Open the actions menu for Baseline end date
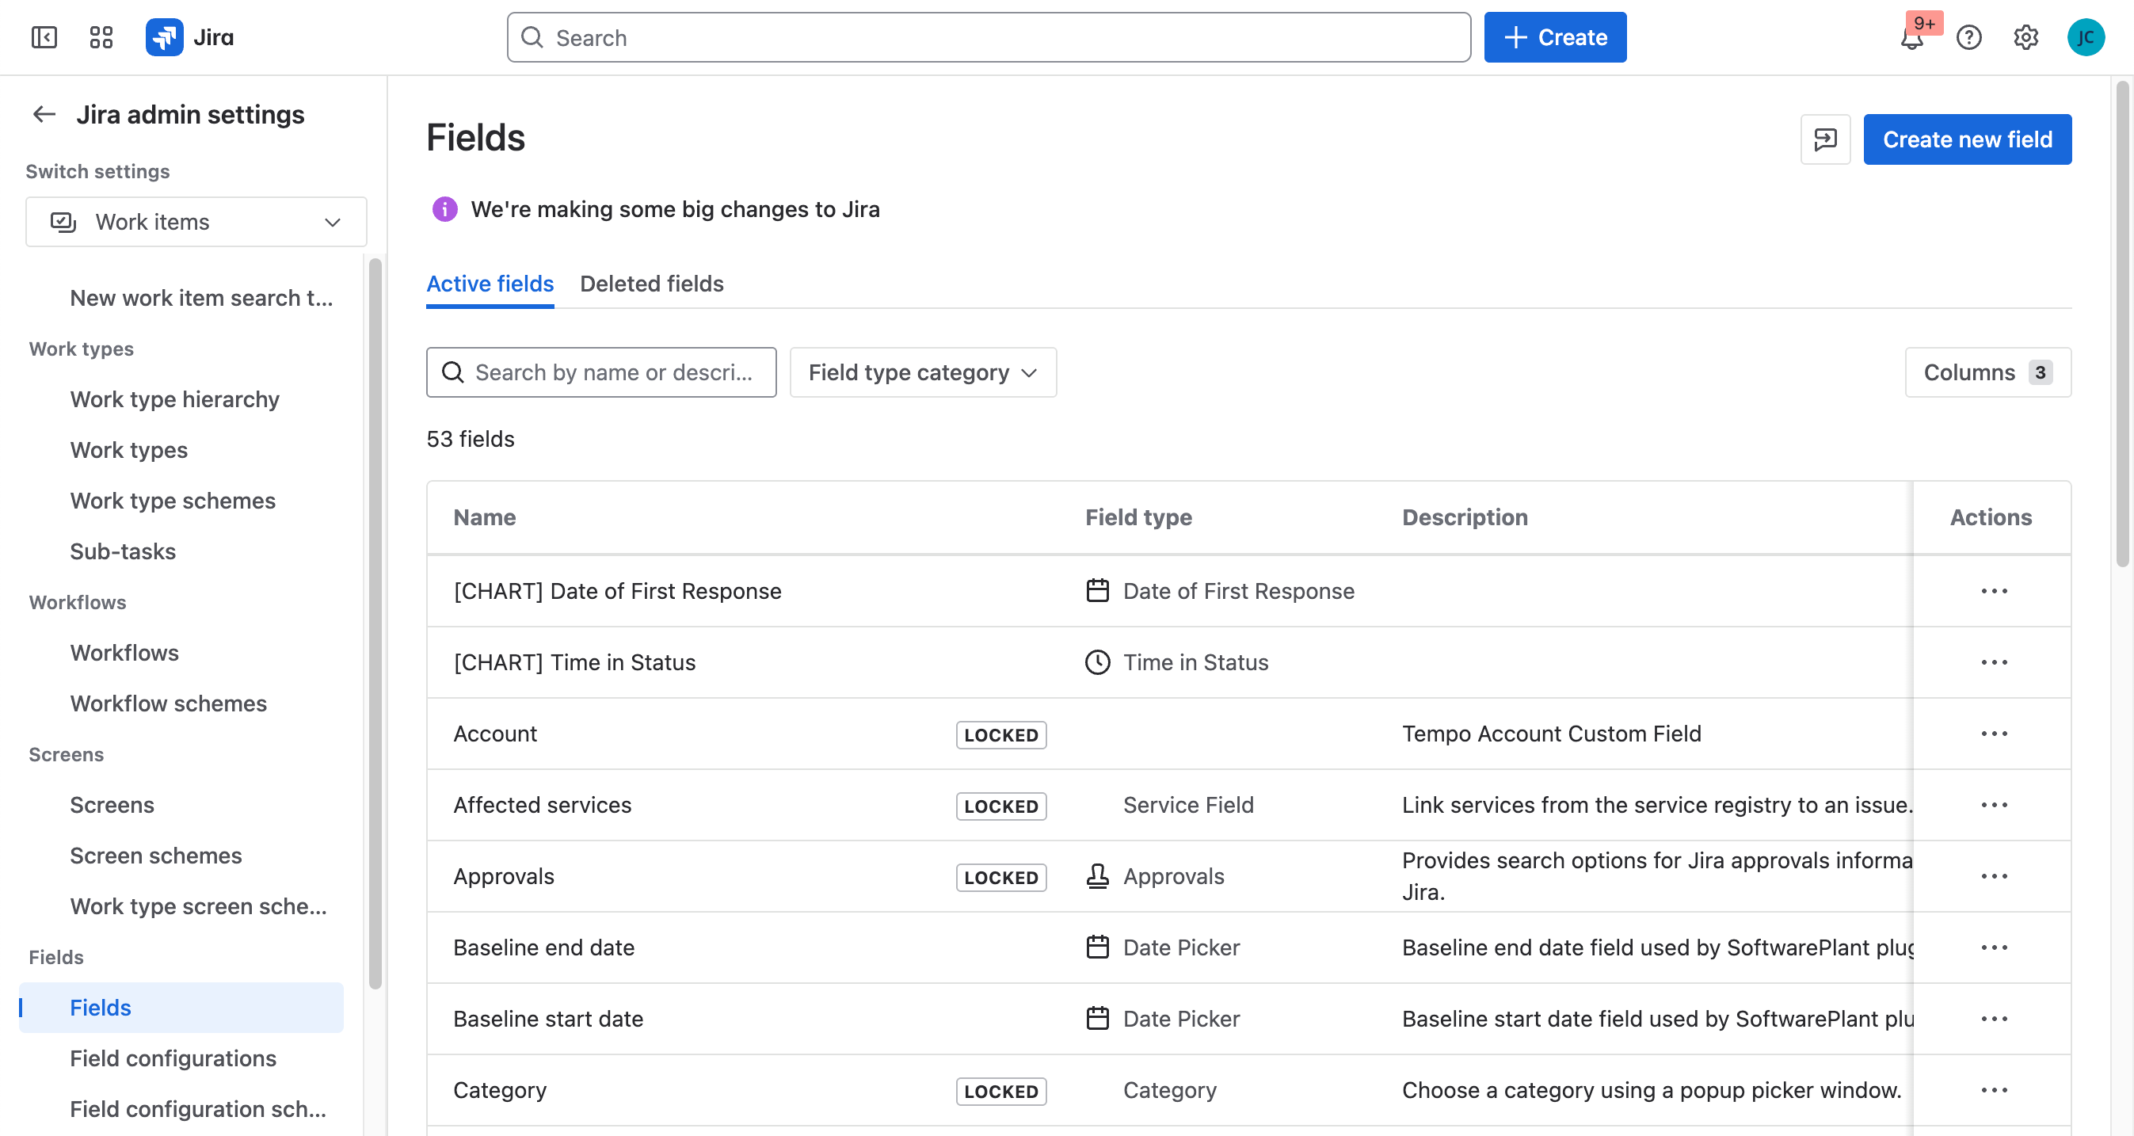Screen dimensions: 2134x1136 pyautogui.click(x=1995, y=947)
